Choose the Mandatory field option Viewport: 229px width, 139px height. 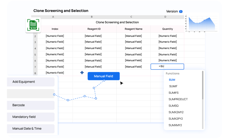click(x=31, y=117)
